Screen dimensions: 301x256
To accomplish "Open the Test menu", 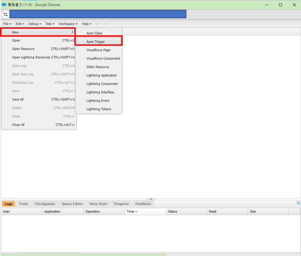I will point(50,24).
